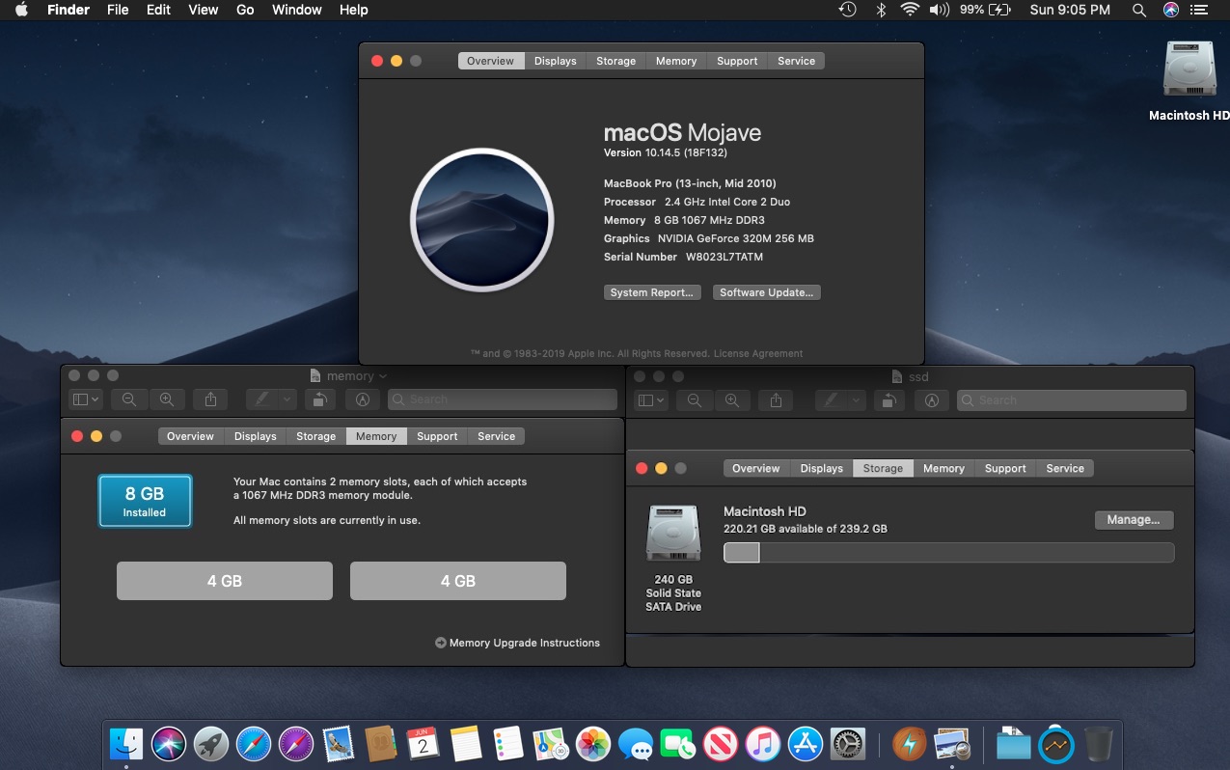
Task: Share from the ssd Preview window
Action: (x=776, y=400)
